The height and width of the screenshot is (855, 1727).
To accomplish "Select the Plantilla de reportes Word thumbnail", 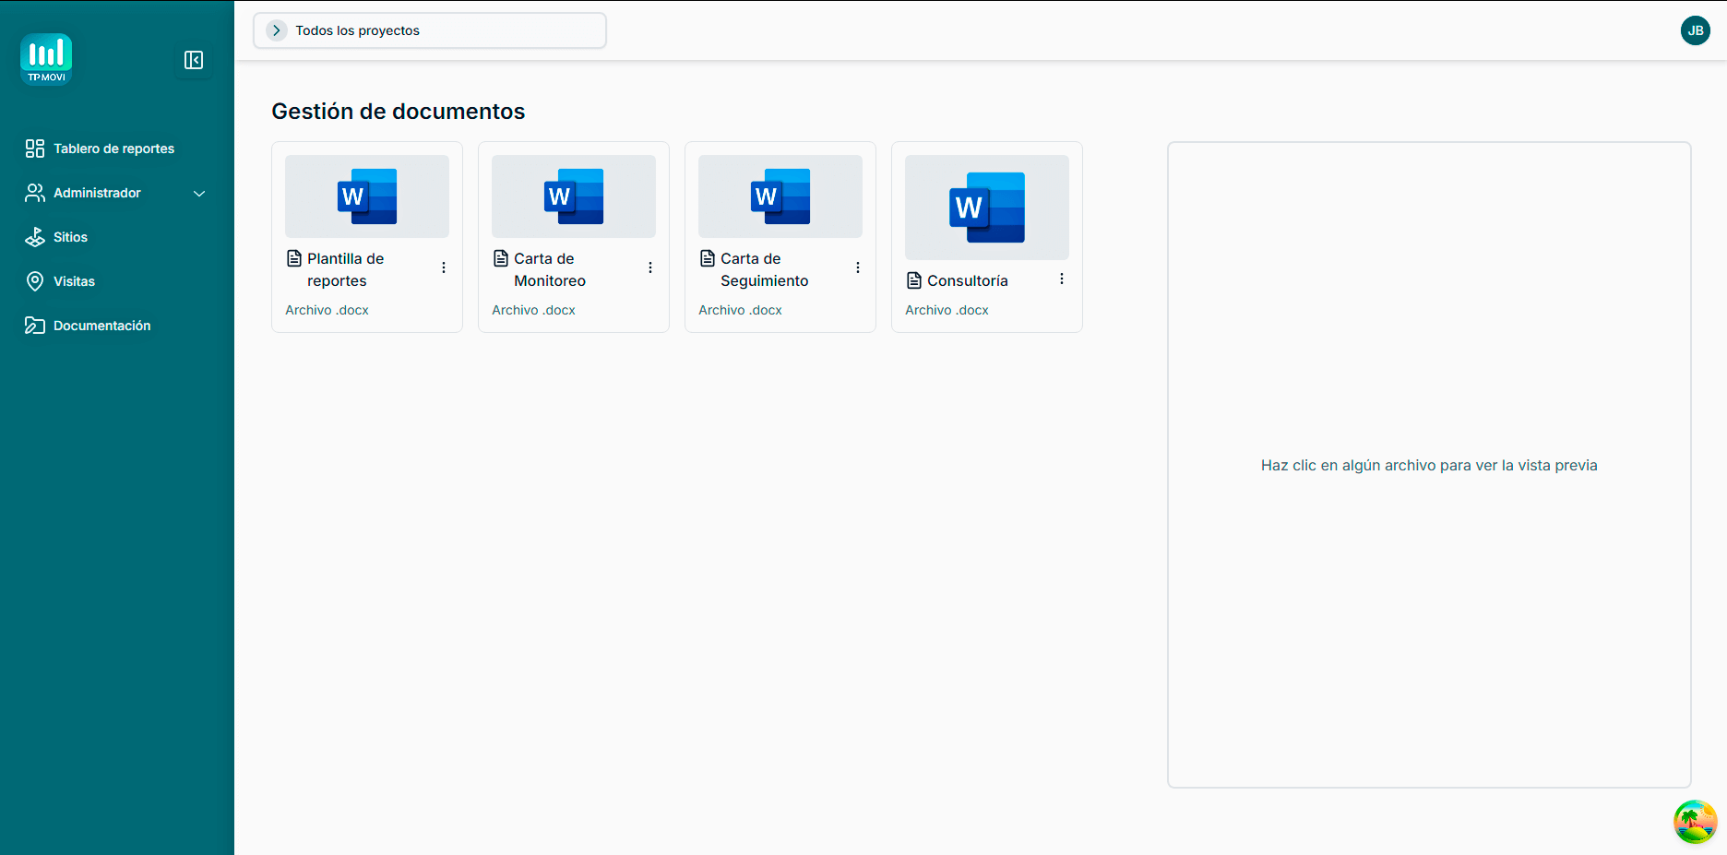I will (366, 196).
